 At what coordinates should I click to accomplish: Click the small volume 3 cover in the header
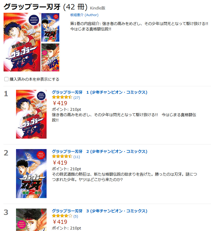point(50,57)
